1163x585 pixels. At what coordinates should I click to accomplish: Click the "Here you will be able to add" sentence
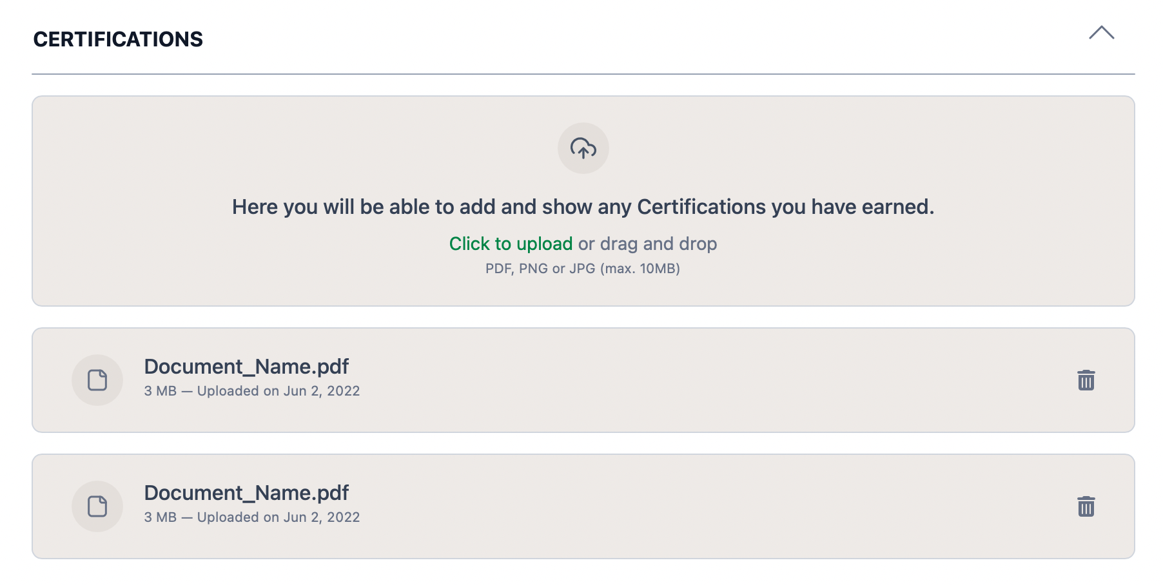pos(583,207)
